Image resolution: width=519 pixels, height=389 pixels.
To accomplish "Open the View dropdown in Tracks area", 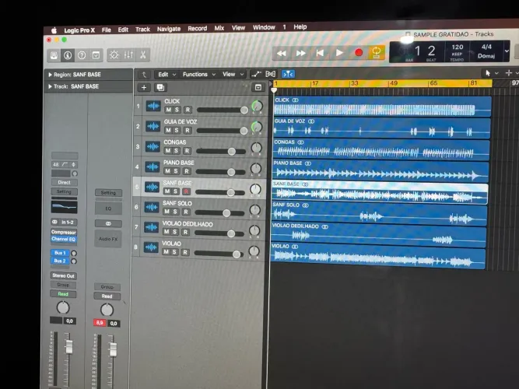I will pyautogui.click(x=233, y=74).
